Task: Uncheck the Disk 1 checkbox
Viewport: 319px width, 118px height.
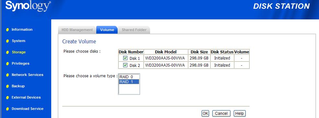Action: click(x=125, y=58)
